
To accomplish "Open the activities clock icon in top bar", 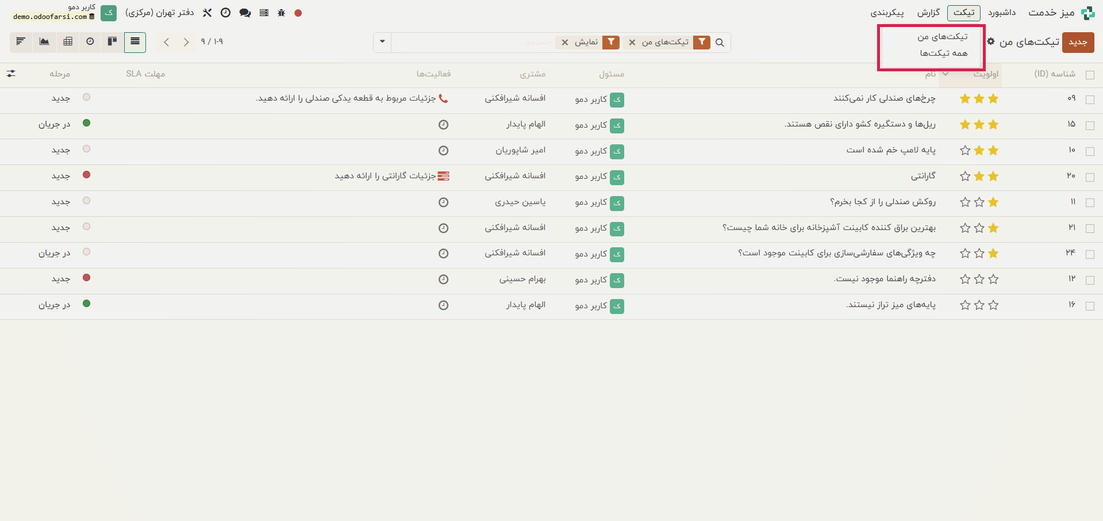I will 225,13.
